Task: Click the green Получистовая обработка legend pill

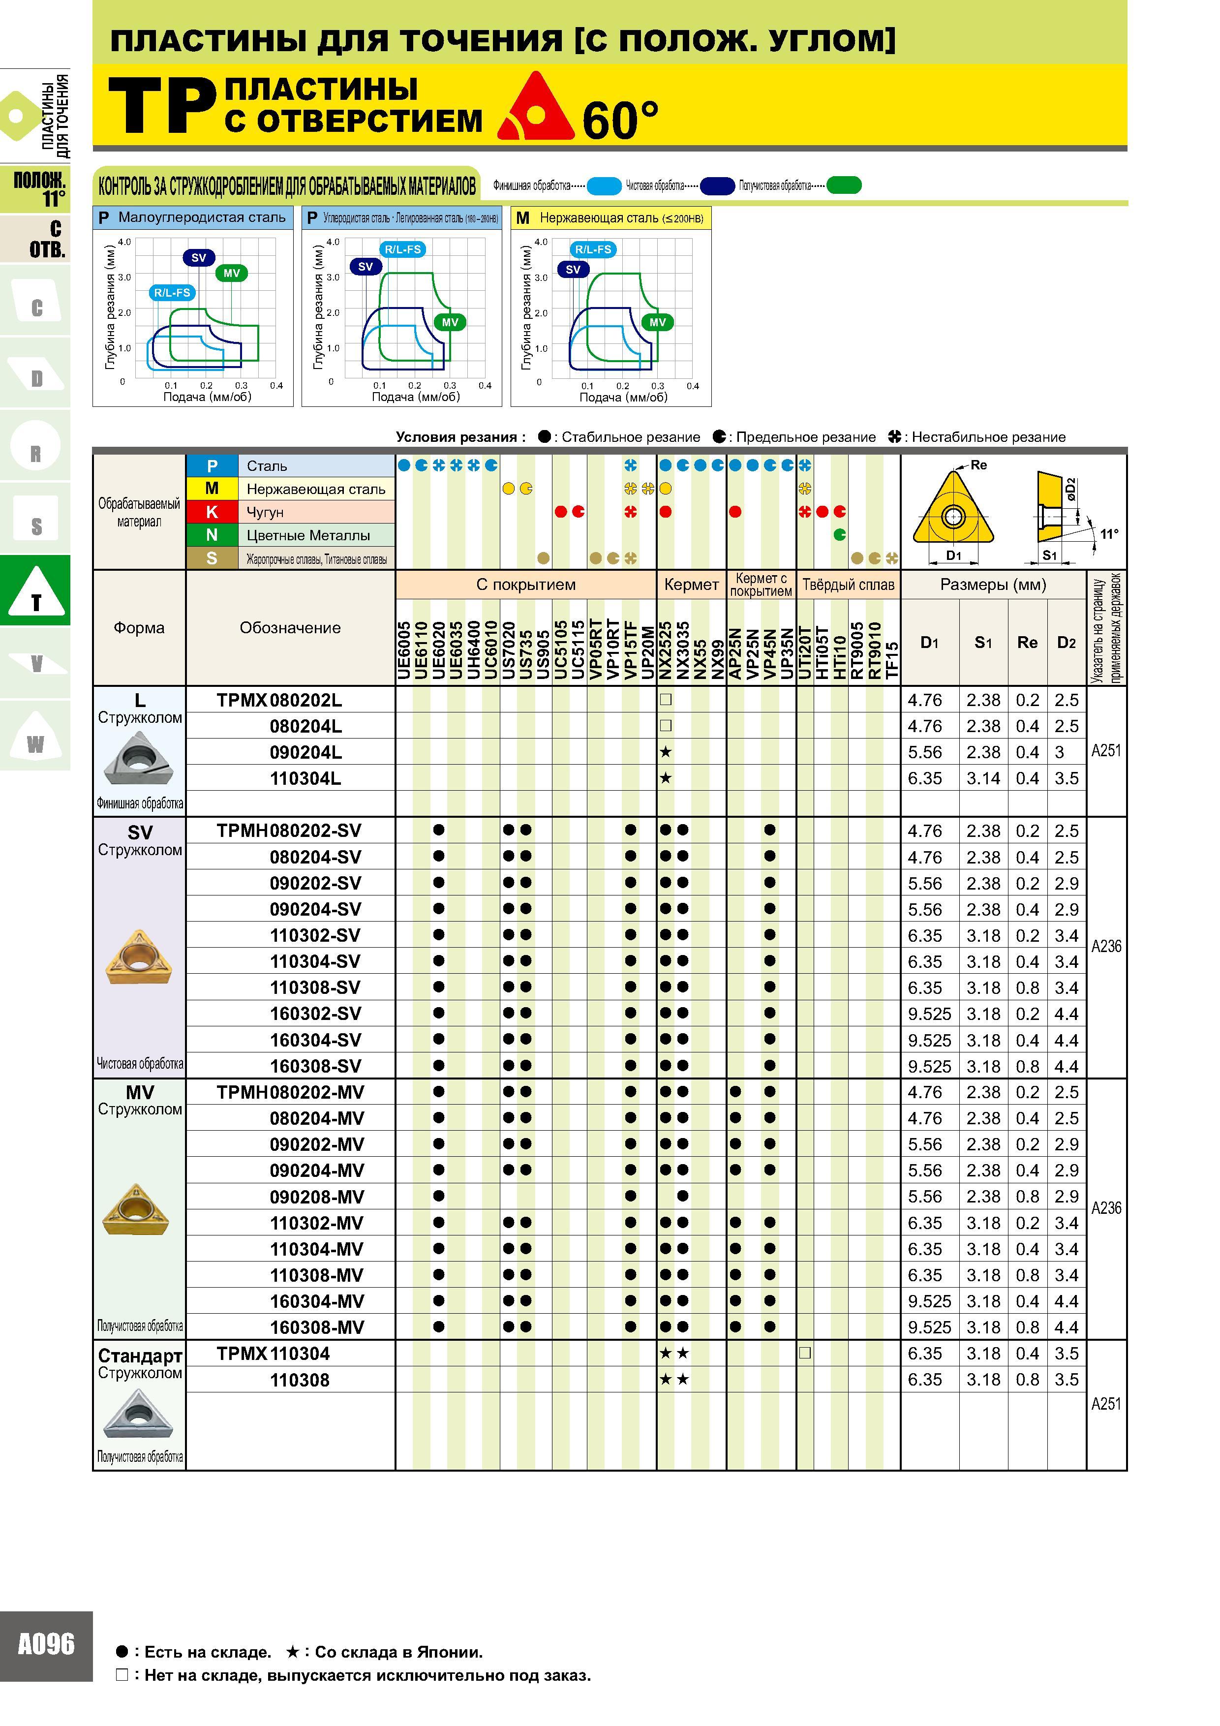Action: [843, 185]
